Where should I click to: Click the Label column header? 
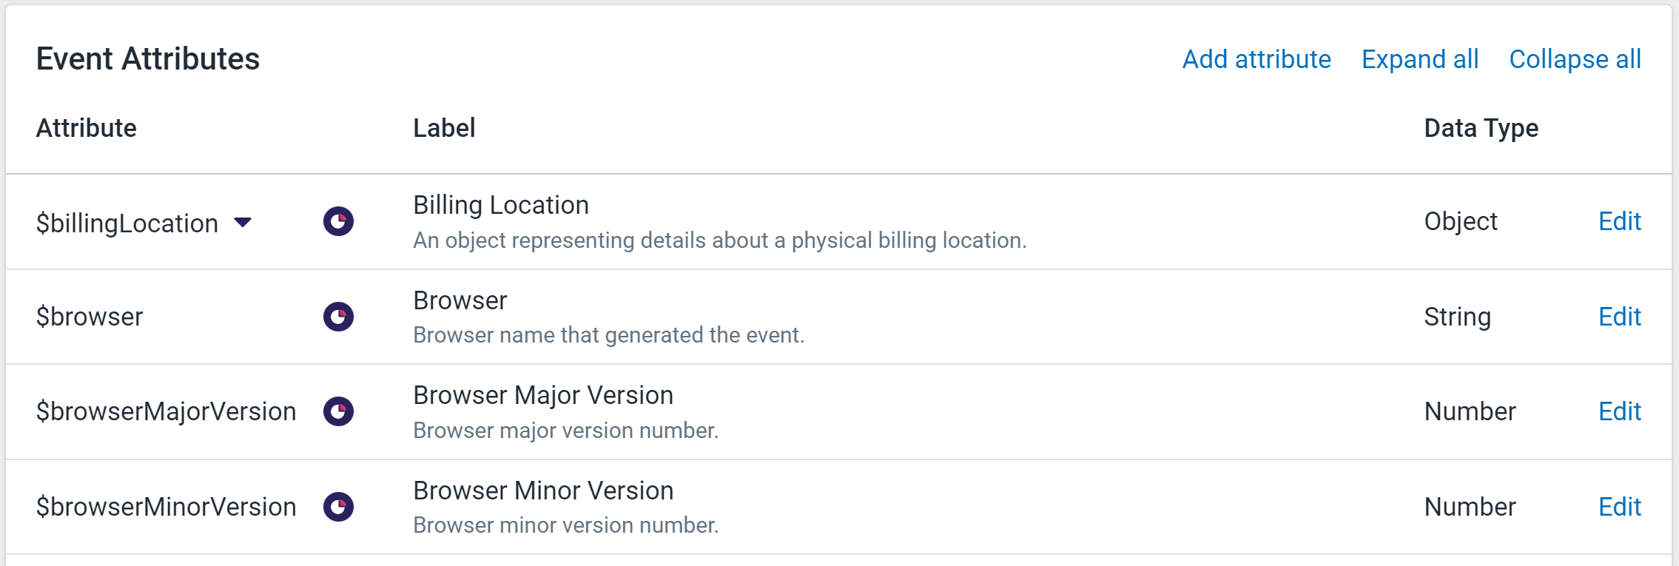pyautogui.click(x=444, y=128)
